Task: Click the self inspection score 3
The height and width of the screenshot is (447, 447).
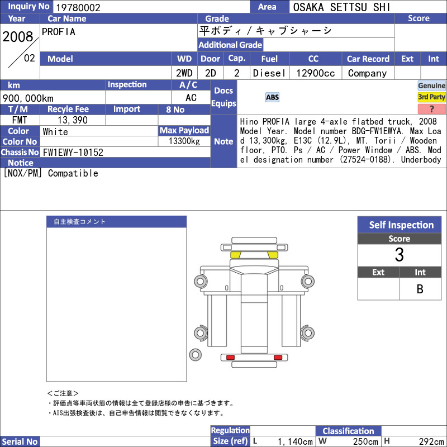Action: click(400, 255)
